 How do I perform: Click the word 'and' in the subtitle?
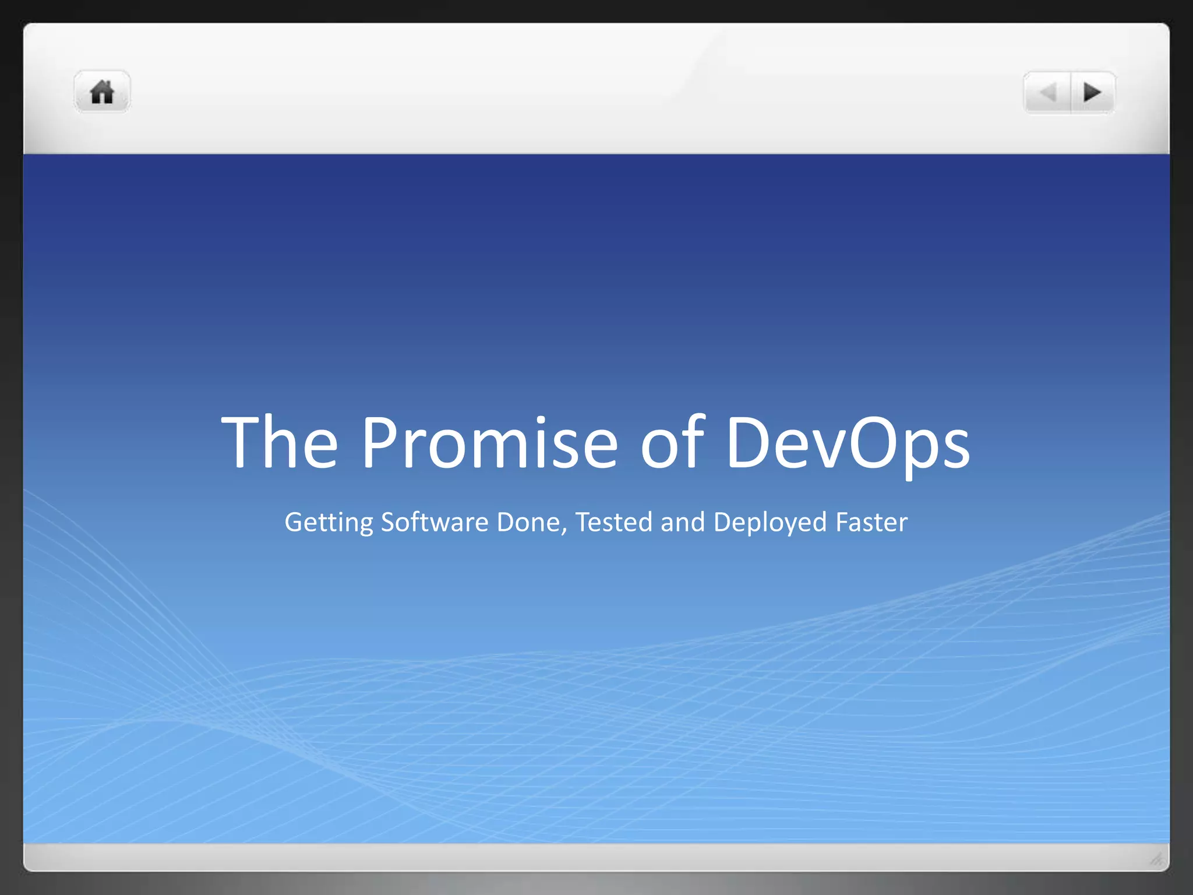coord(682,522)
